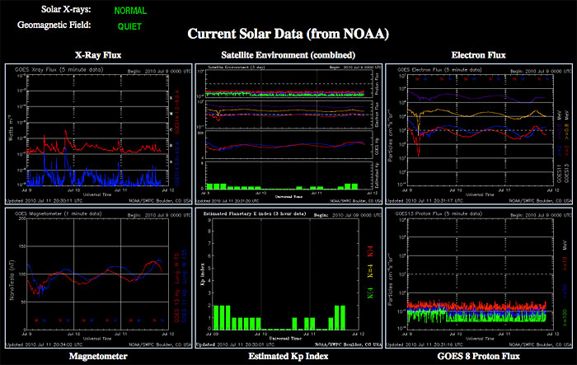
Task: Click the 'Satellite Environment (combined)' heading
Action: coord(288,55)
